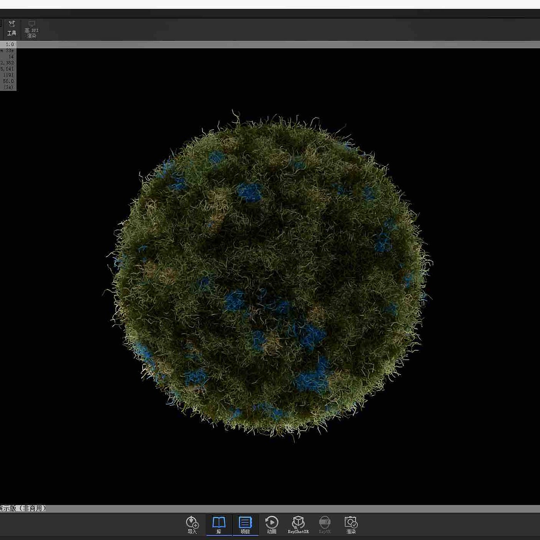Open the 动画 (Animation) timeline
Image resolution: width=540 pixels, height=540 pixels.
[272, 525]
